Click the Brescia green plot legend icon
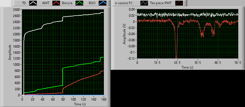The image size is (245, 107). point(79,3)
